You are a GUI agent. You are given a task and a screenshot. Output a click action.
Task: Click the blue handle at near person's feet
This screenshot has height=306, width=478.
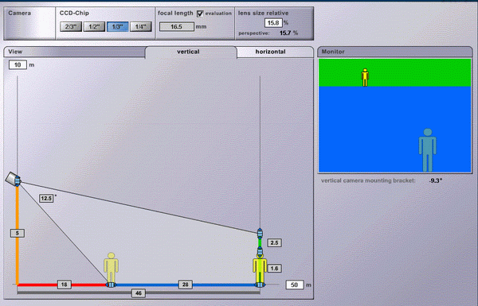pos(111,285)
